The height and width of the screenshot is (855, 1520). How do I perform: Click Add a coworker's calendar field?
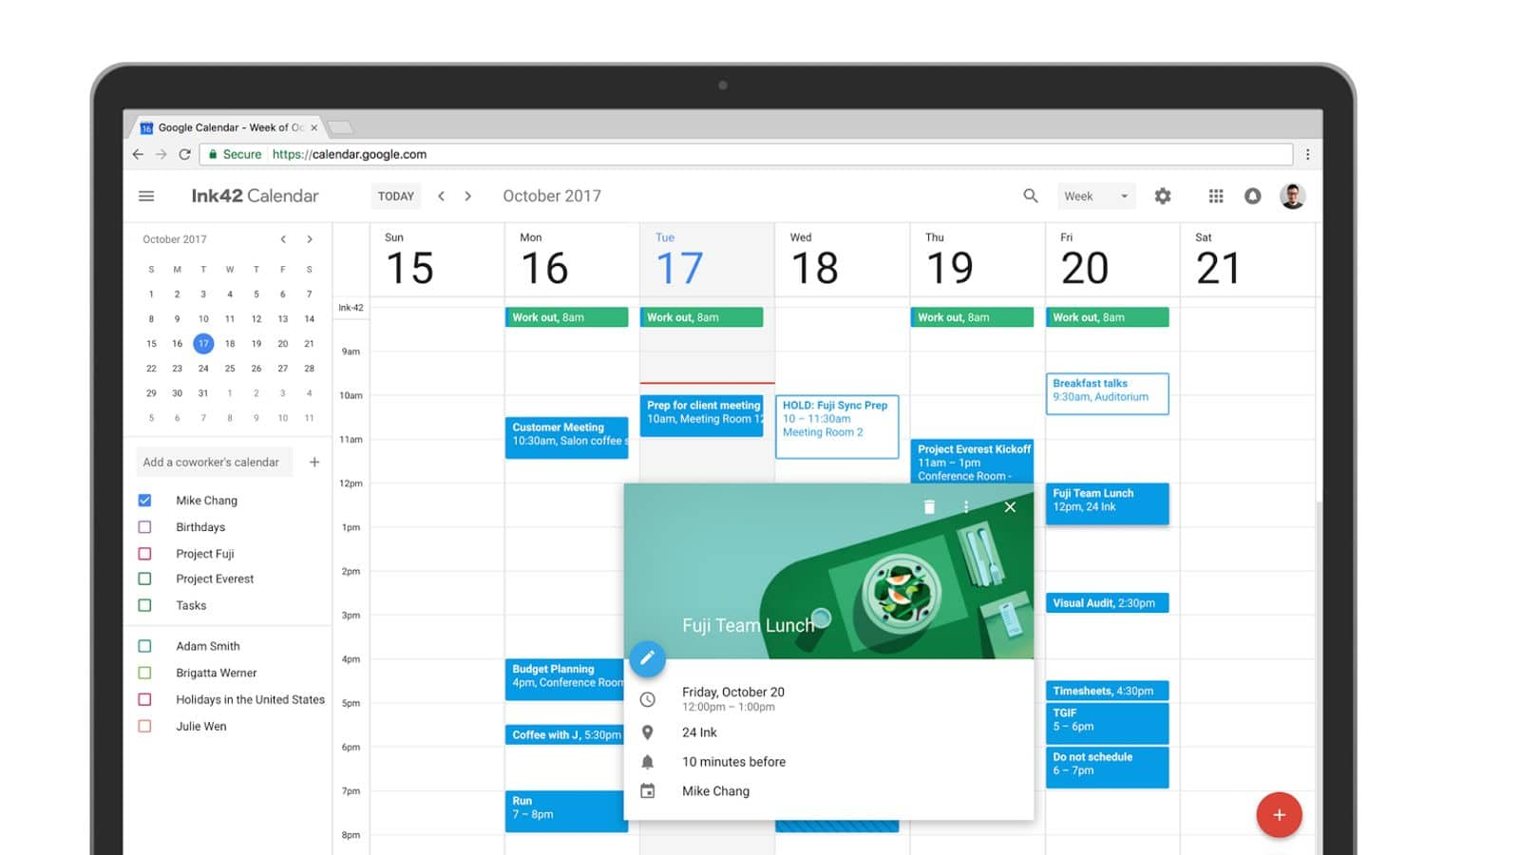[214, 462]
